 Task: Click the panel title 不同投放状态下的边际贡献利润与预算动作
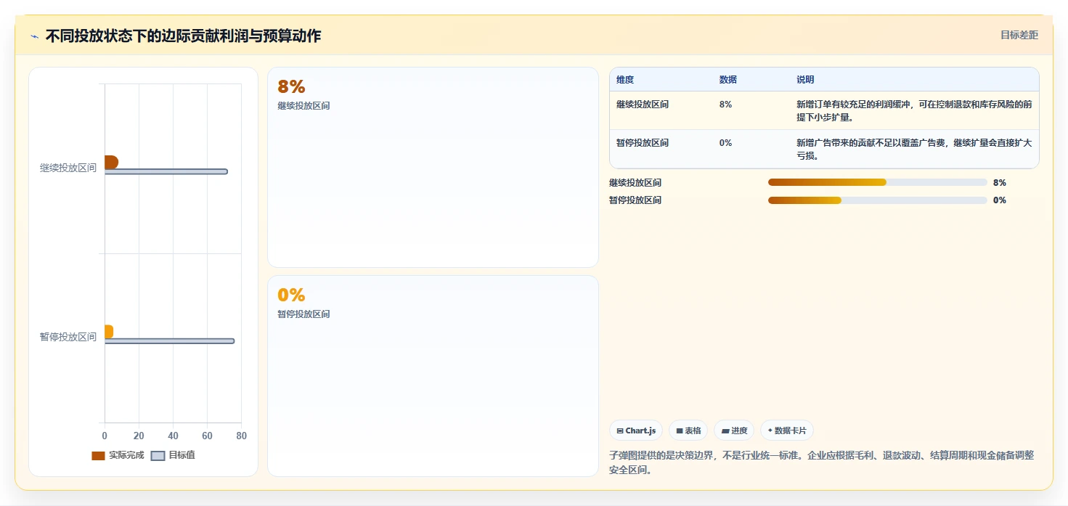[x=183, y=36]
